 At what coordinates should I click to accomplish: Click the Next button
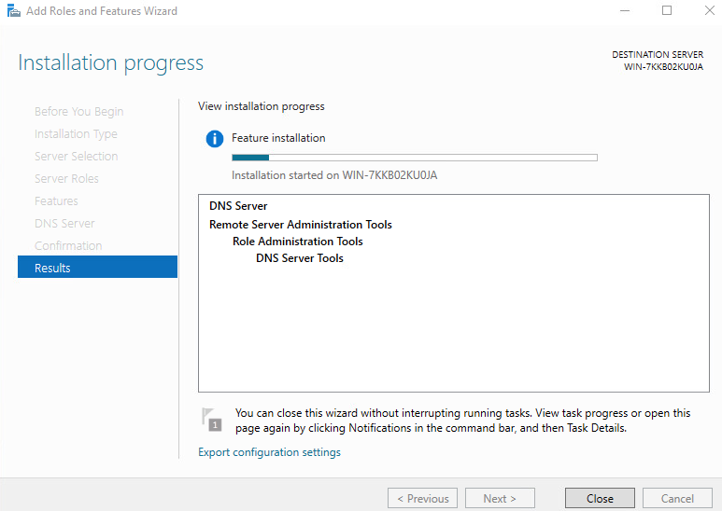coord(500,499)
